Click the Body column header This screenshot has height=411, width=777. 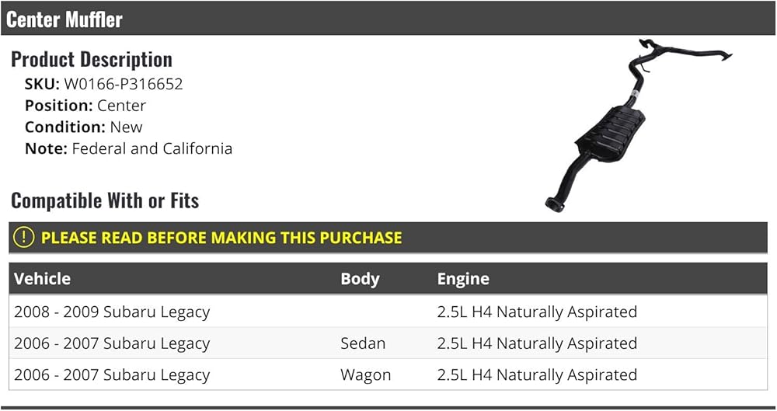click(x=361, y=279)
